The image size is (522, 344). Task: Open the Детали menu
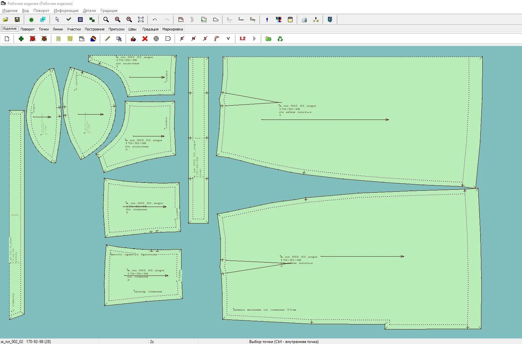coord(89,11)
